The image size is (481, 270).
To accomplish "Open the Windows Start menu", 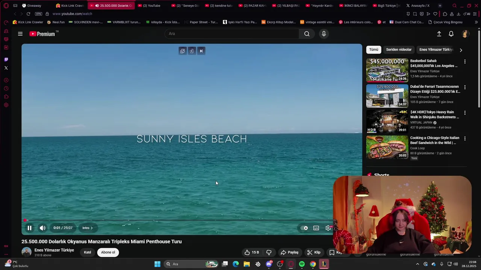I will click(x=157, y=264).
